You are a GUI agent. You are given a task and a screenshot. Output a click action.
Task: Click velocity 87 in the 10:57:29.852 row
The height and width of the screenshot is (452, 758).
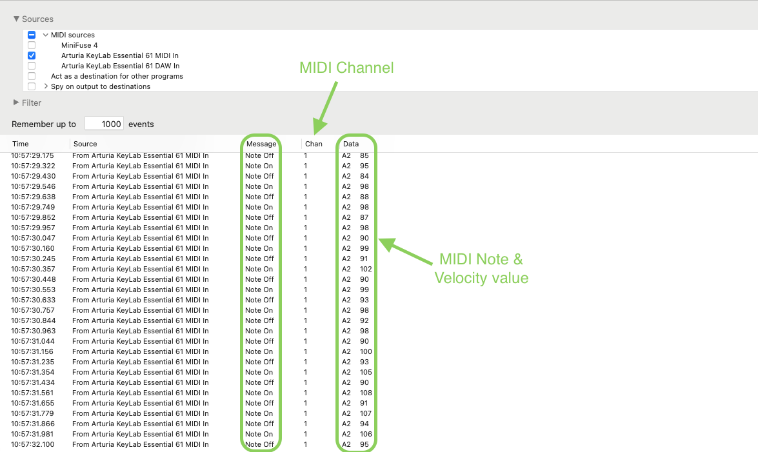pyautogui.click(x=364, y=217)
